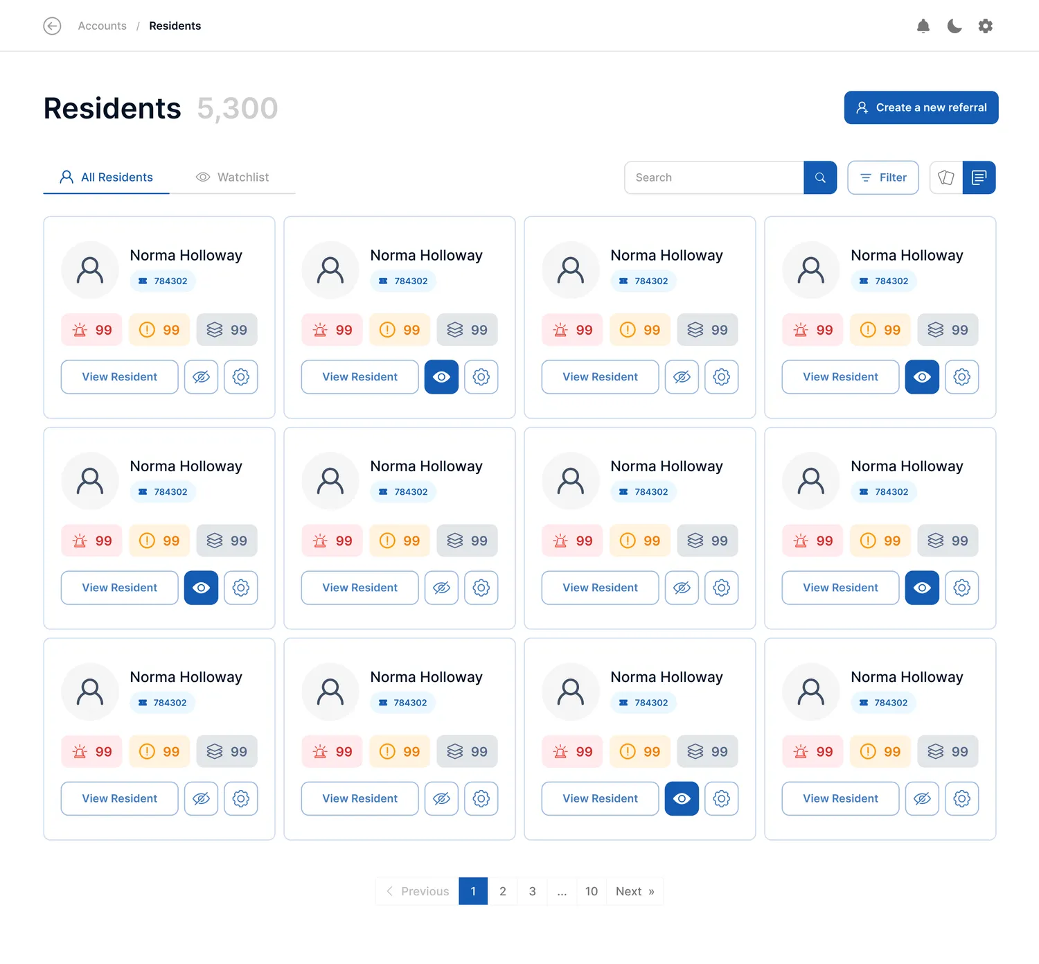Toggle blue eye on bottom-row third card
1039x964 pixels.
[x=682, y=798]
